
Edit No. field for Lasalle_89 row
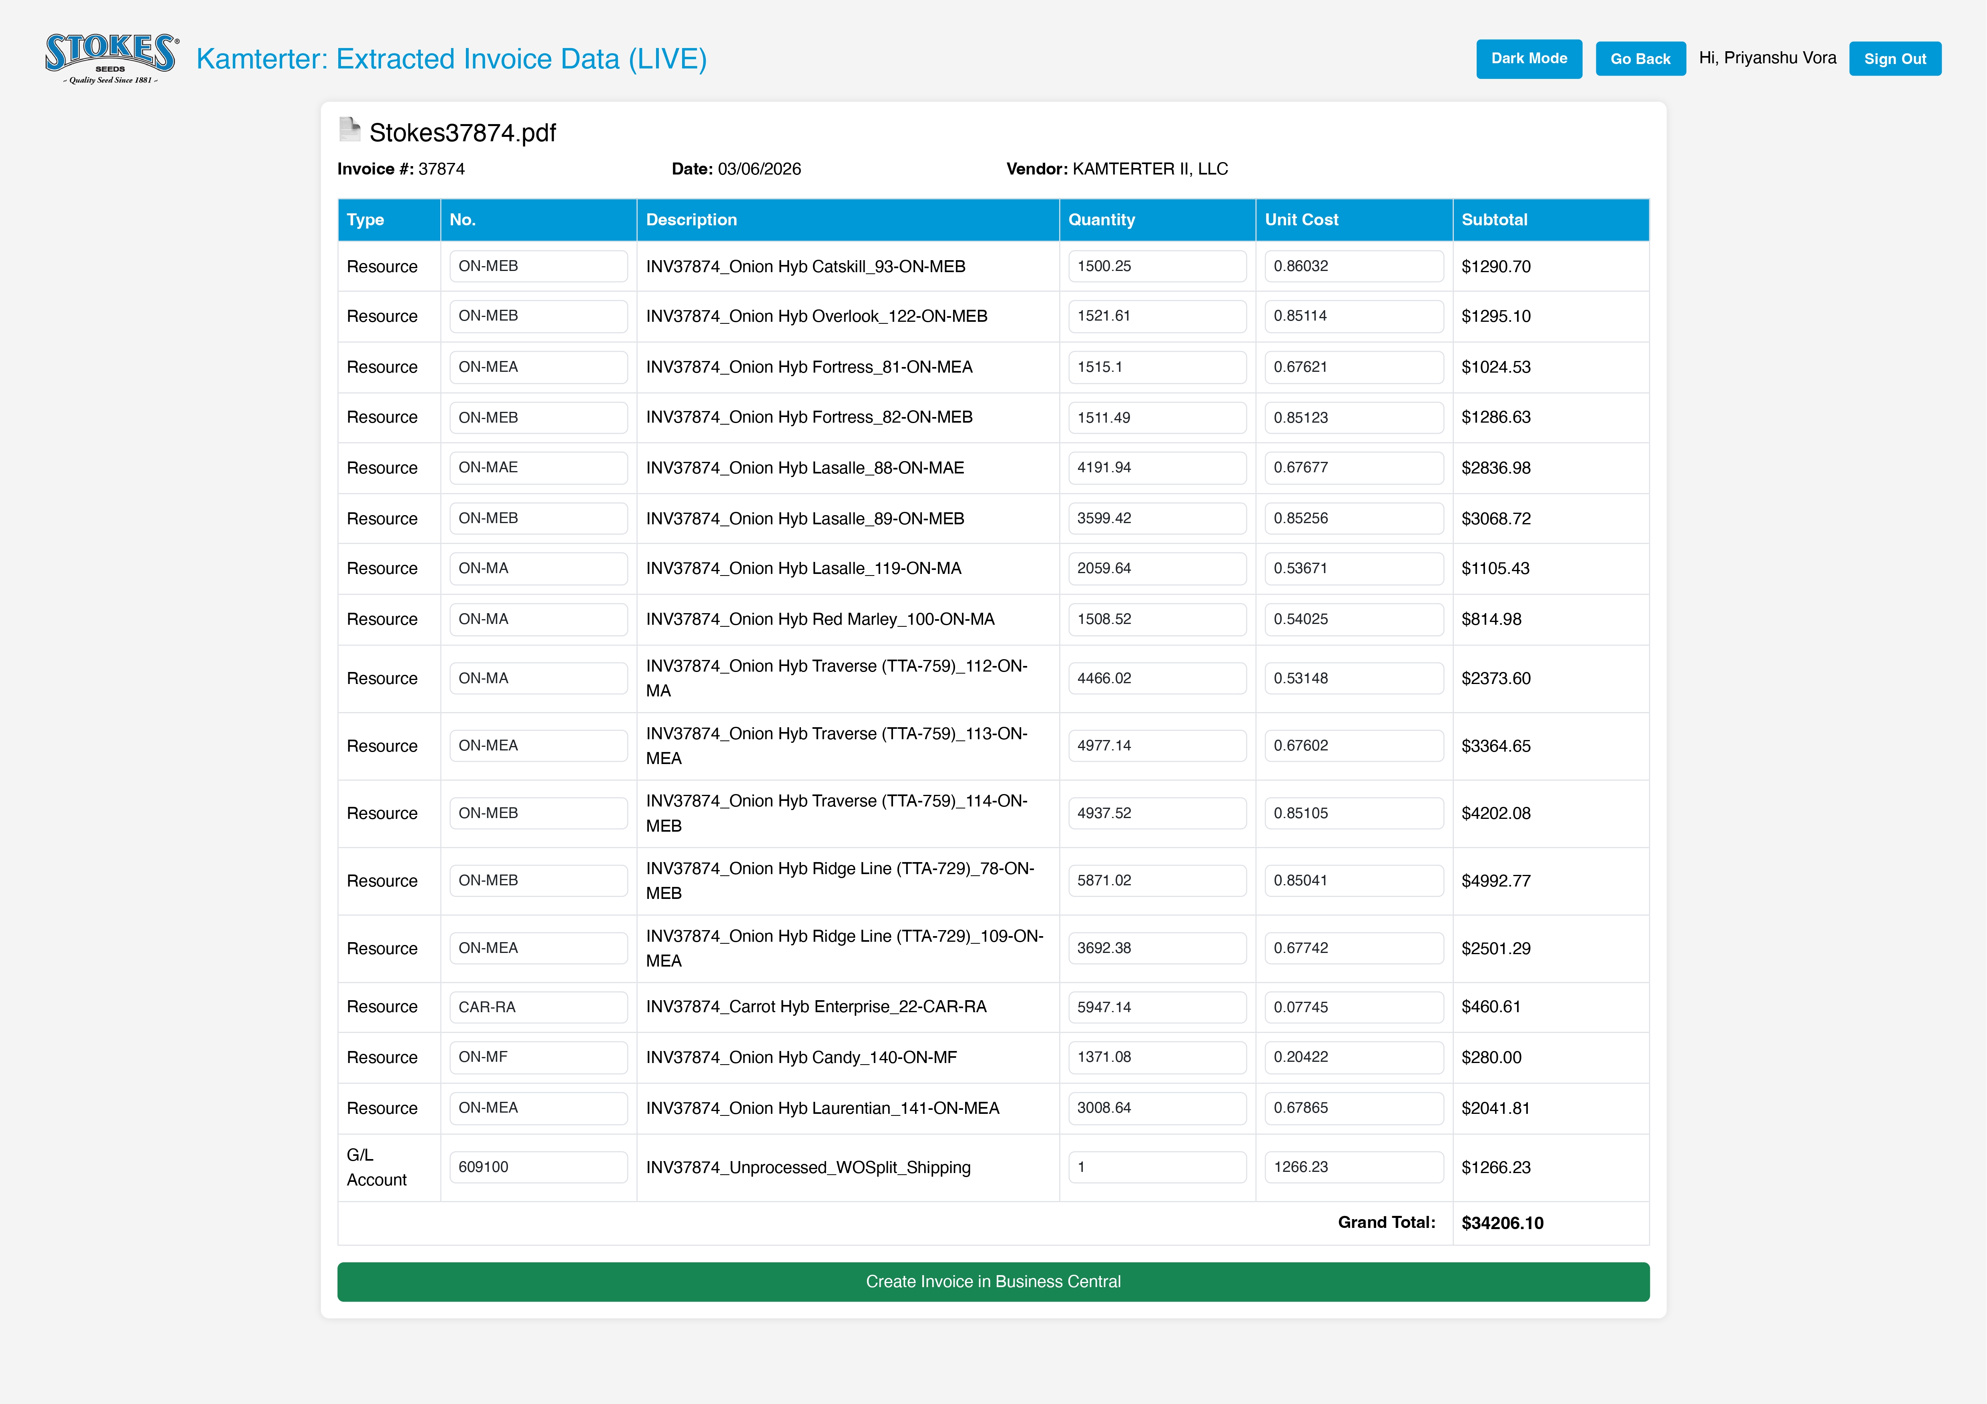point(538,518)
